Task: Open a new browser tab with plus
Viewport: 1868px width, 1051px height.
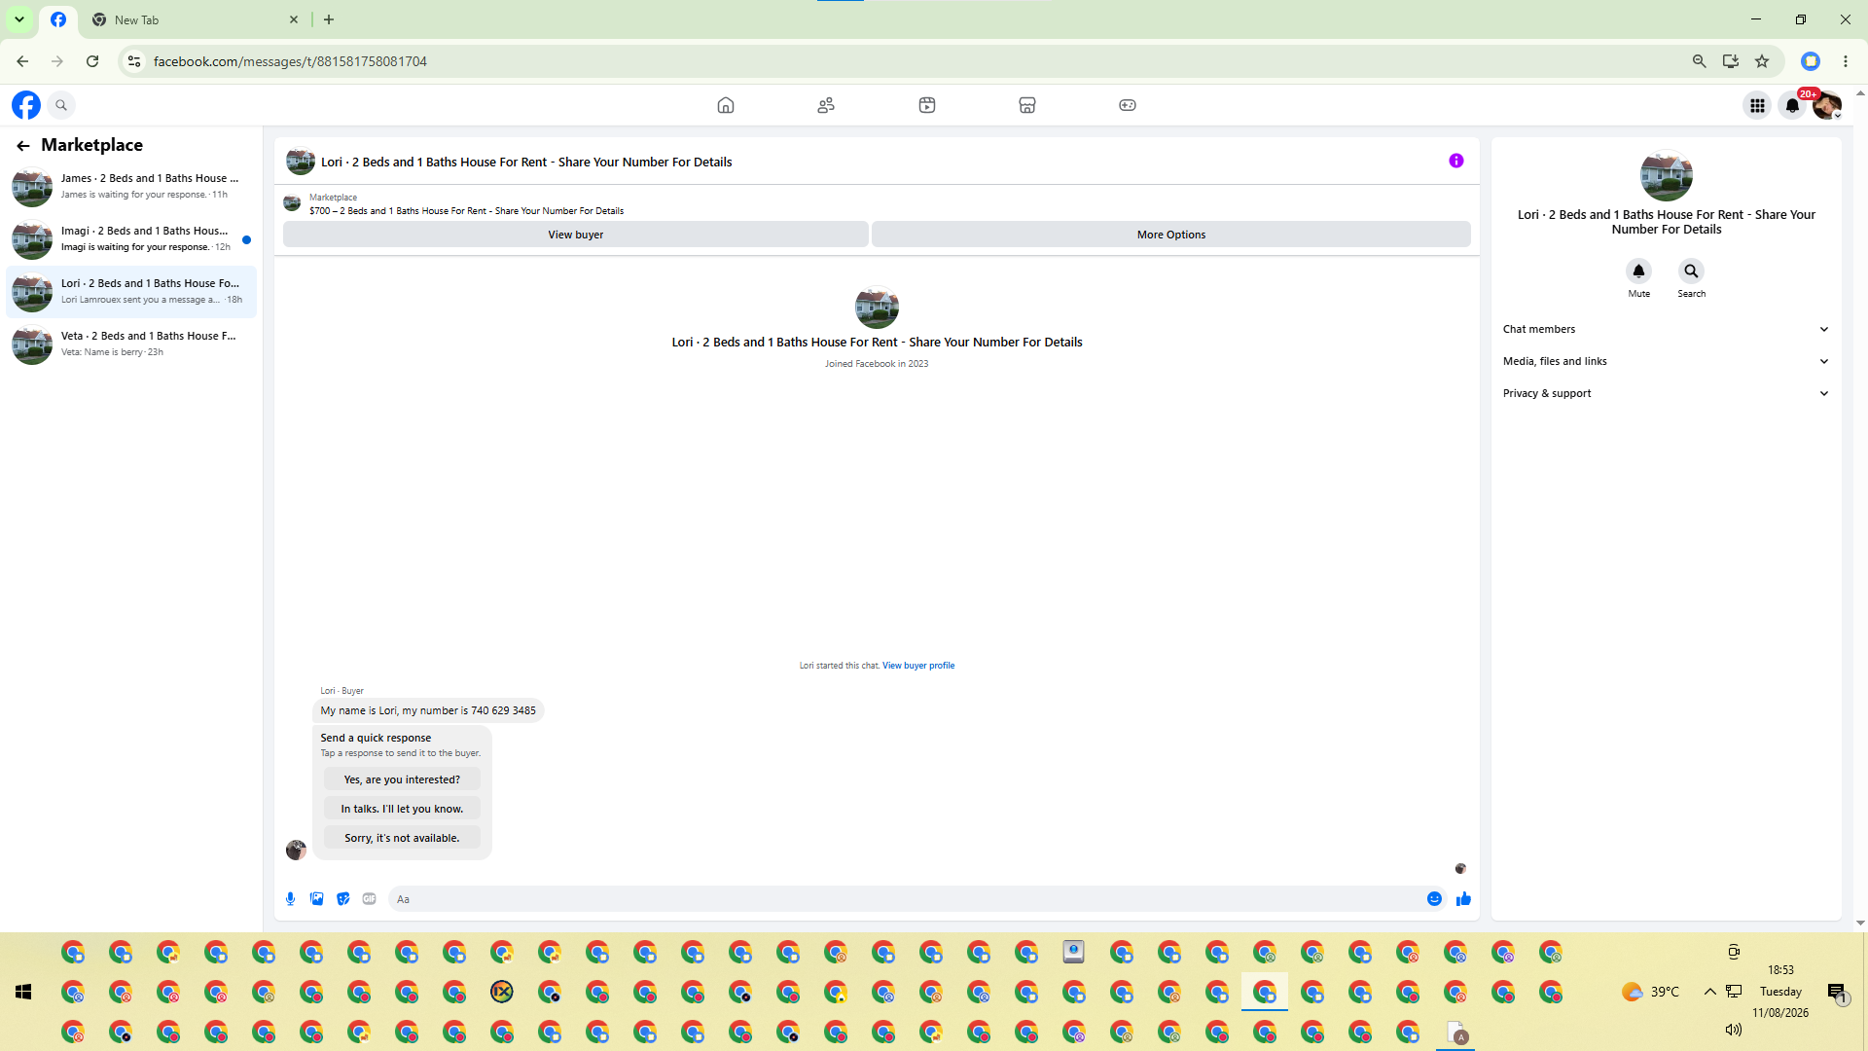Action: [329, 19]
